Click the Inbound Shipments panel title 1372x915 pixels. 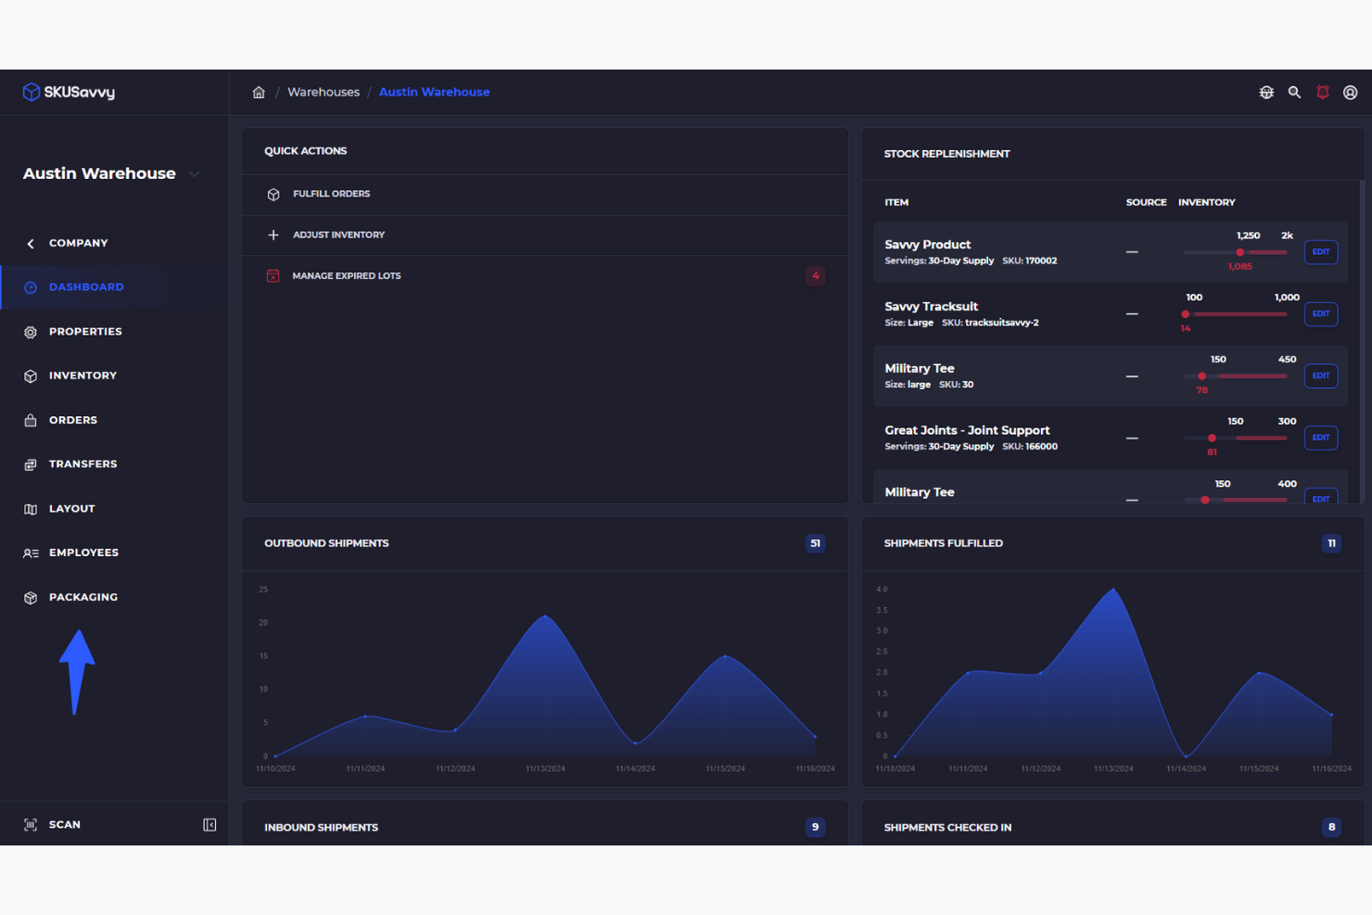pos(321,827)
